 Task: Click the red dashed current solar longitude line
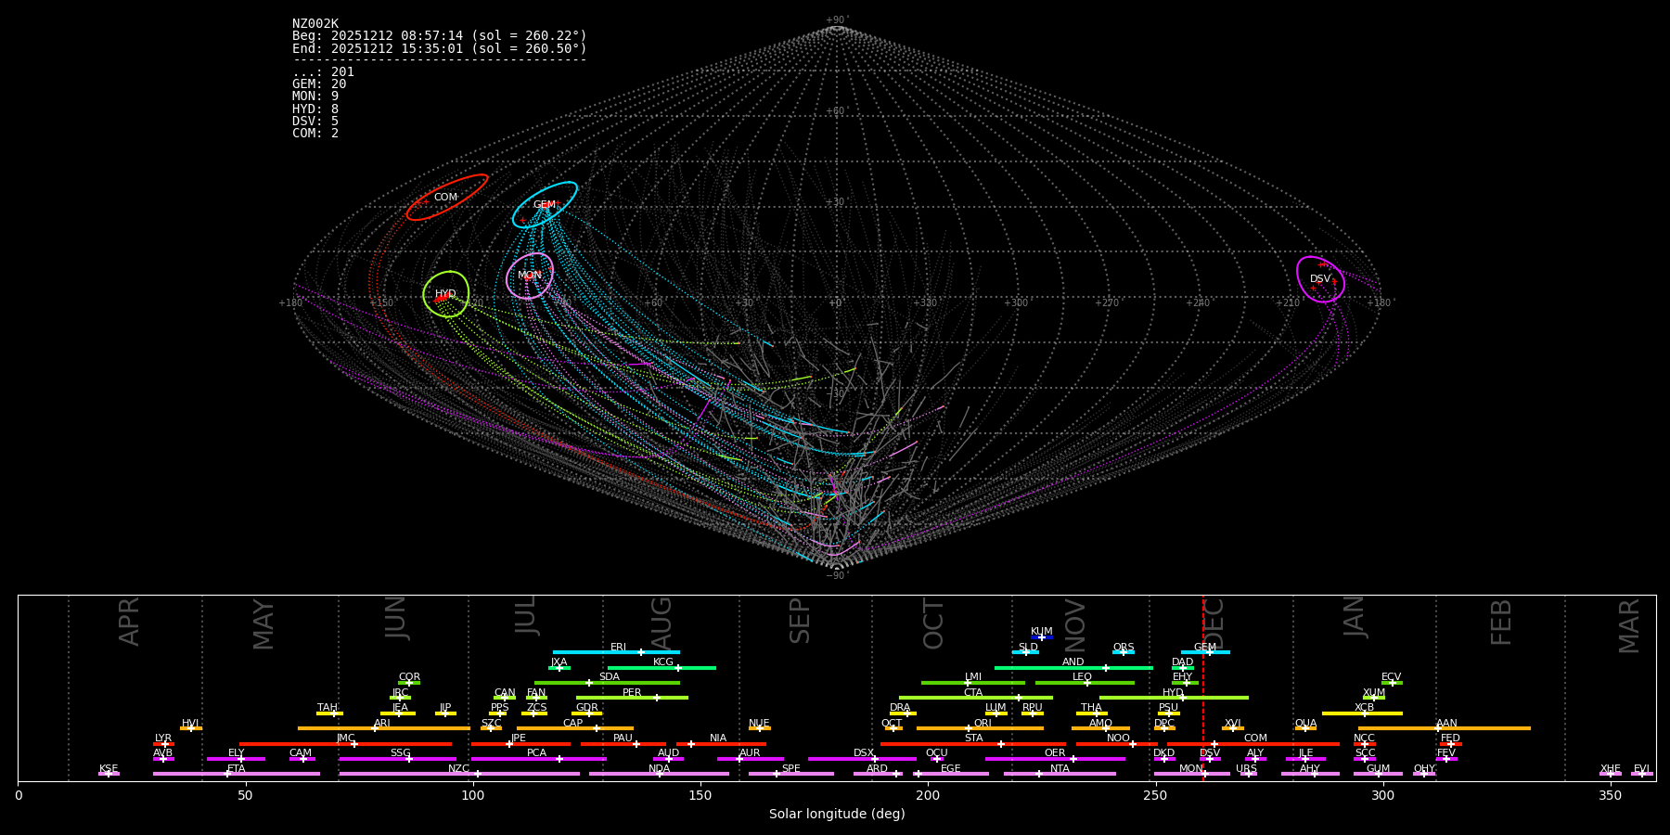[1203, 687]
